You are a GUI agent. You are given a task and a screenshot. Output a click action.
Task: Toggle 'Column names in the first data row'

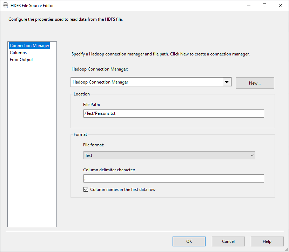86,189
